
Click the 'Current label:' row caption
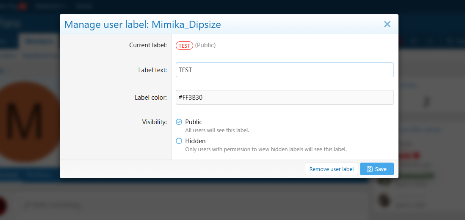tap(148, 45)
